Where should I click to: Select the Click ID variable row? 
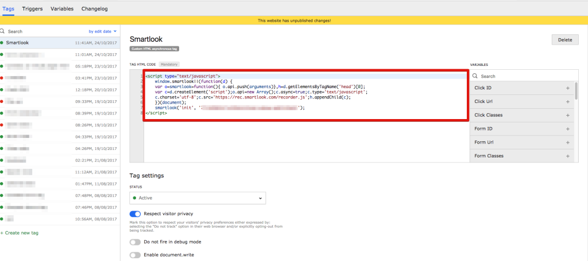[x=521, y=88]
